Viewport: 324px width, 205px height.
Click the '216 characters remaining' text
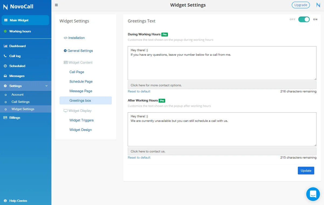pyautogui.click(x=298, y=91)
